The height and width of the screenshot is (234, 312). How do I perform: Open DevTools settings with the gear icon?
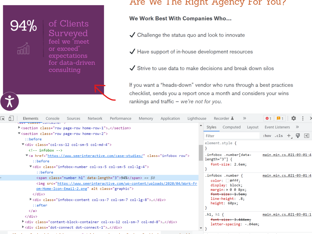294,118
